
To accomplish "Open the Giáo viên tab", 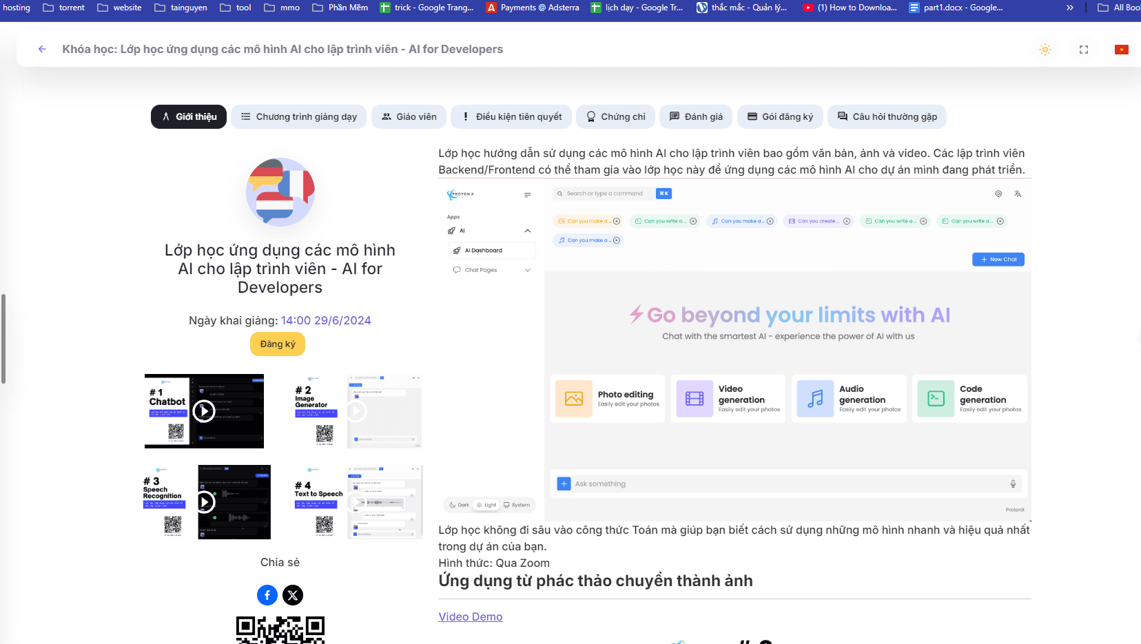I will (409, 117).
